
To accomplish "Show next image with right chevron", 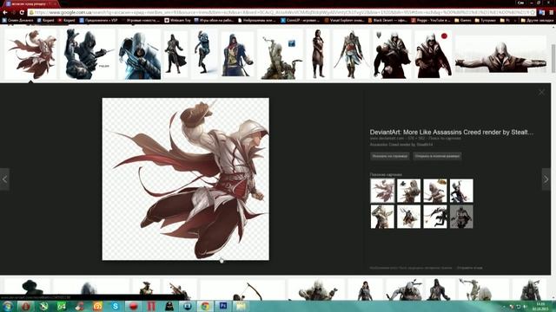I will (546, 179).
